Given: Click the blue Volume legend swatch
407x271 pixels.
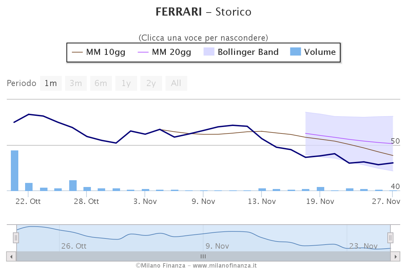Looking at the screenshot, I should pos(295,52).
